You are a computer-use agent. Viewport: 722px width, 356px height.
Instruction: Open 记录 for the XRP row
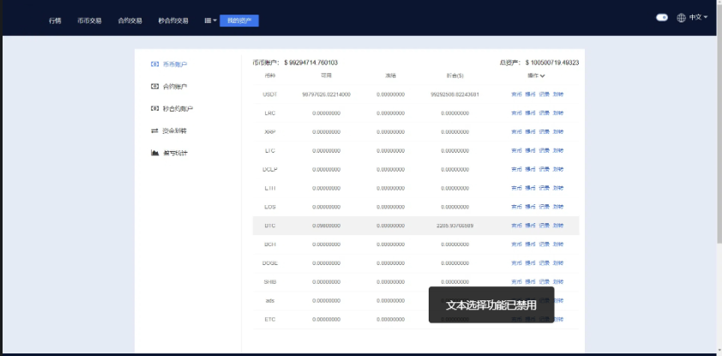point(545,132)
